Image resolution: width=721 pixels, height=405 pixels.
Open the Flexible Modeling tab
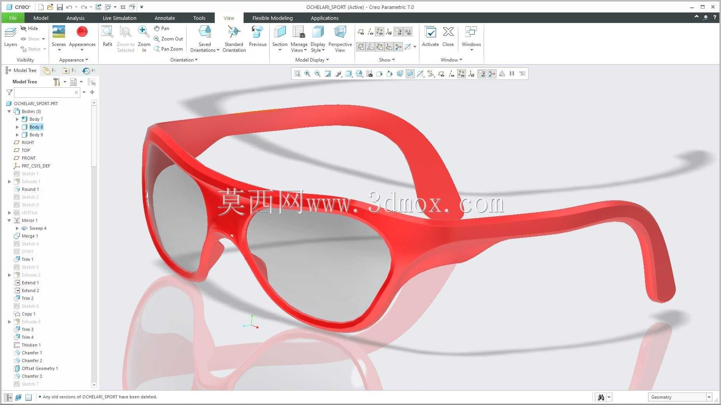tap(272, 18)
